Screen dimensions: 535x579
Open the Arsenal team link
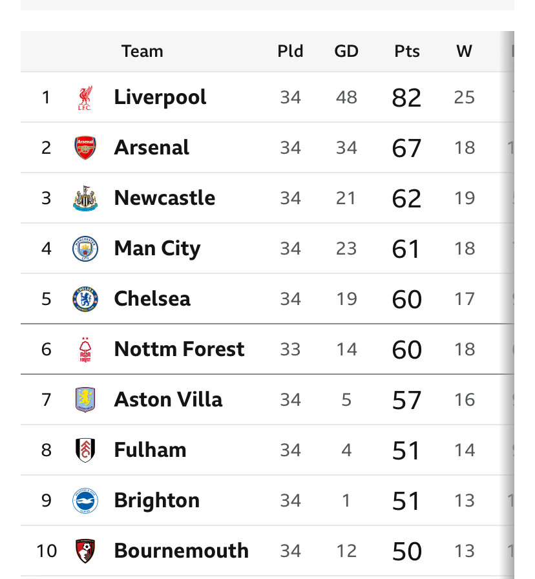151,148
